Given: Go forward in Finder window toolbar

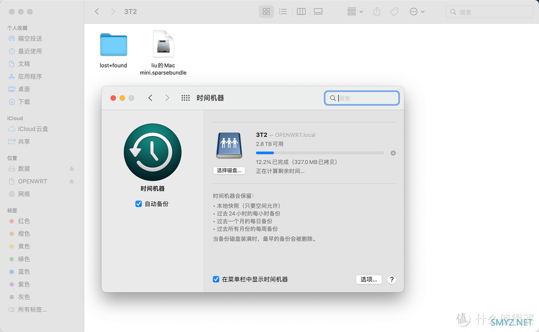Looking at the screenshot, I should [x=113, y=11].
